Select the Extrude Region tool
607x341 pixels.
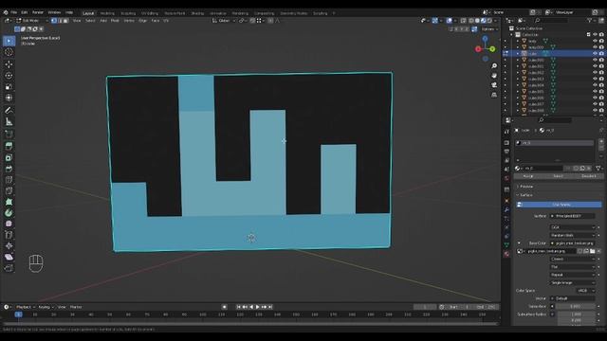pos(9,146)
